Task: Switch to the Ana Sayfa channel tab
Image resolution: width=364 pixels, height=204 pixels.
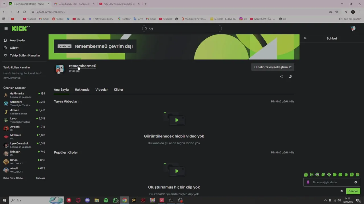Action: (61, 90)
